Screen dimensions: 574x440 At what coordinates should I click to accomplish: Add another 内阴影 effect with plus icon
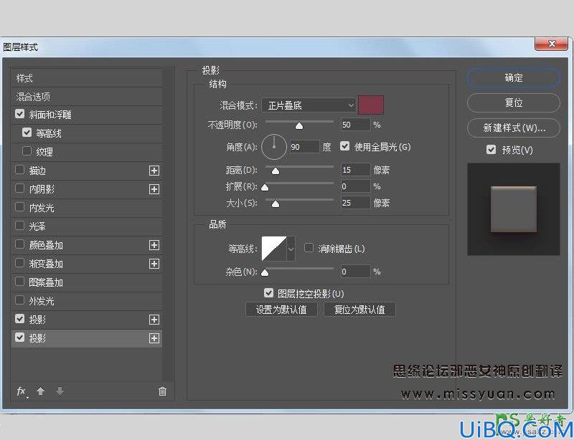tap(154, 189)
